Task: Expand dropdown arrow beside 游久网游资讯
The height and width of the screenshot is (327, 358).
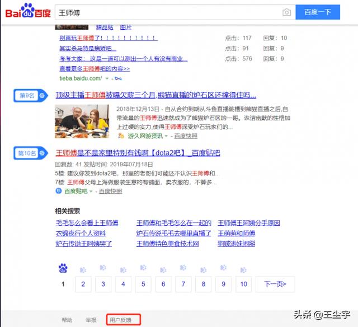Action: point(167,136)
